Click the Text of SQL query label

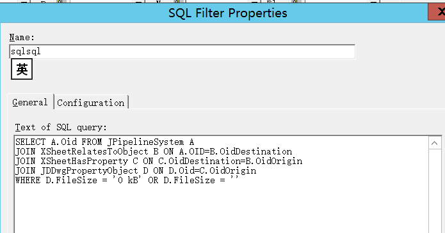[x=61, y=128]
